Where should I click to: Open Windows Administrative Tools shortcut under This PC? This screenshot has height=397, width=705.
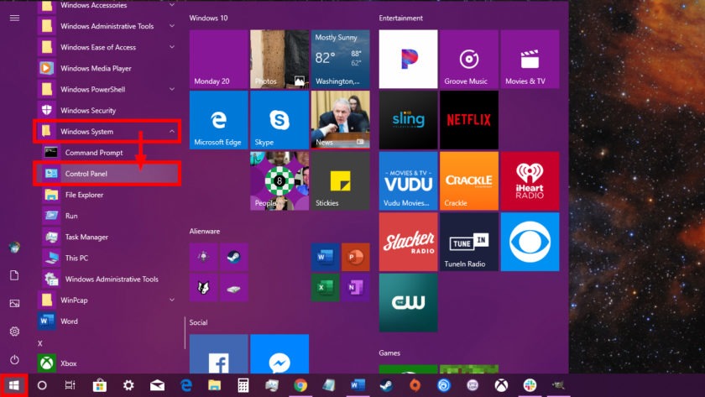point(107,279)
